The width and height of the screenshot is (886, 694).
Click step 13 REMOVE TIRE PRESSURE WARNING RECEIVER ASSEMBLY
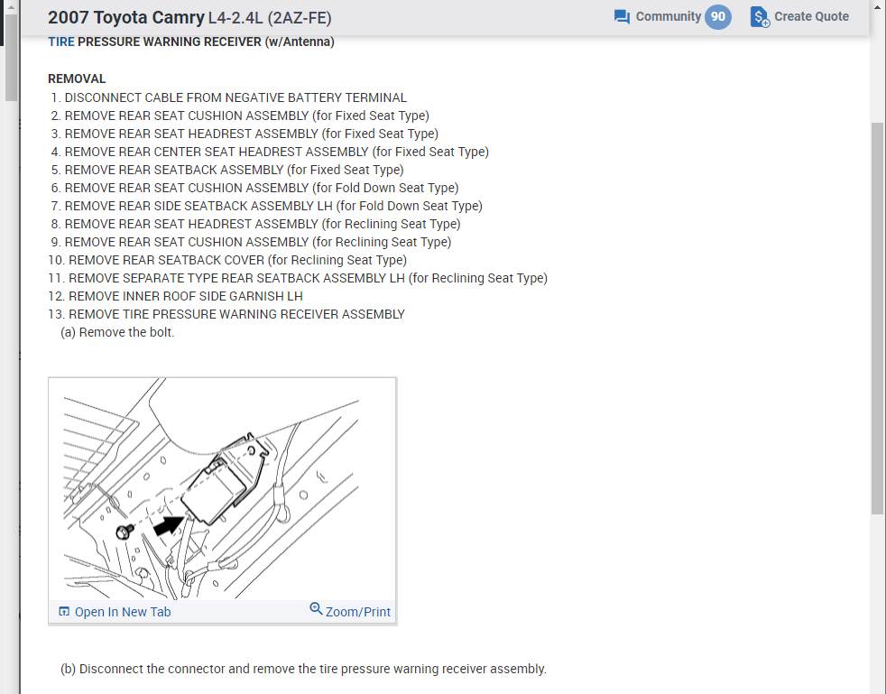[x=226, y=315]
